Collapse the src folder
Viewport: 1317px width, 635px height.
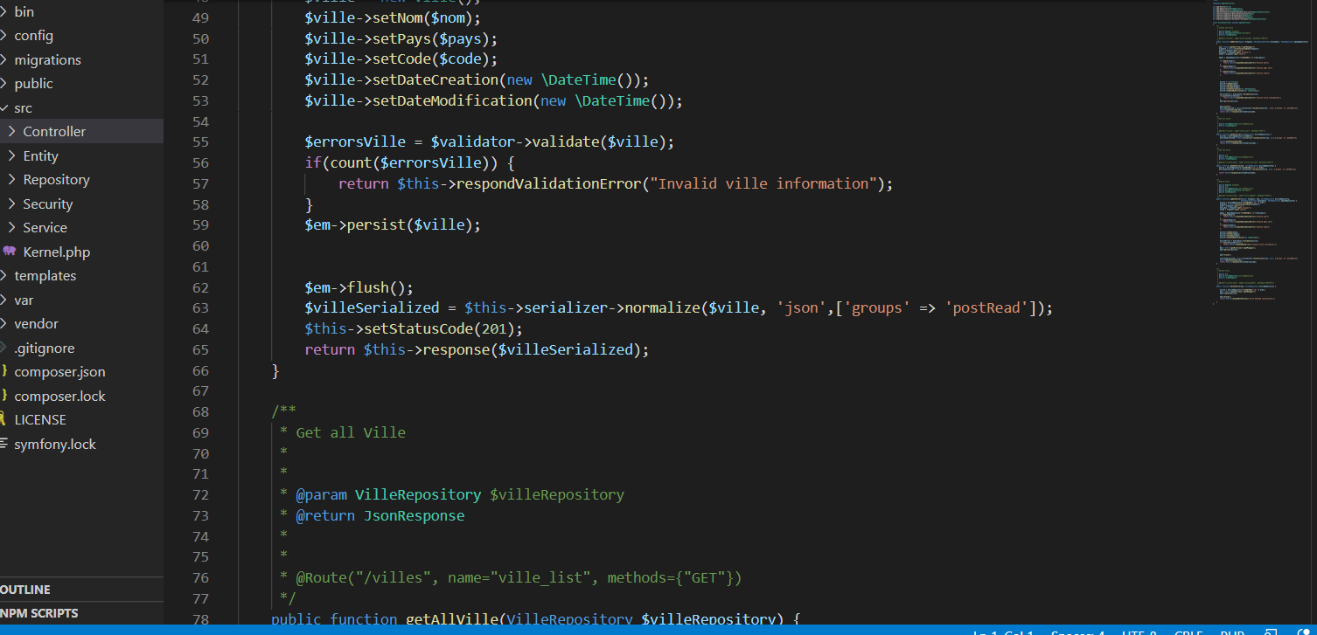tap(23, 107)
